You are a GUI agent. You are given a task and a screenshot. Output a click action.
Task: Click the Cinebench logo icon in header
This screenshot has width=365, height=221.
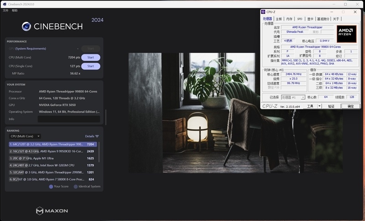point(26,26)
